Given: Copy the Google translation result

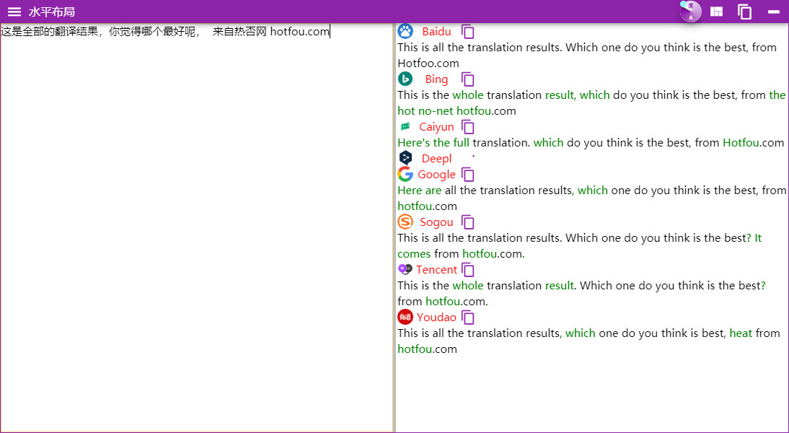Looking at the screenshot, I should (x=468, y=175).
